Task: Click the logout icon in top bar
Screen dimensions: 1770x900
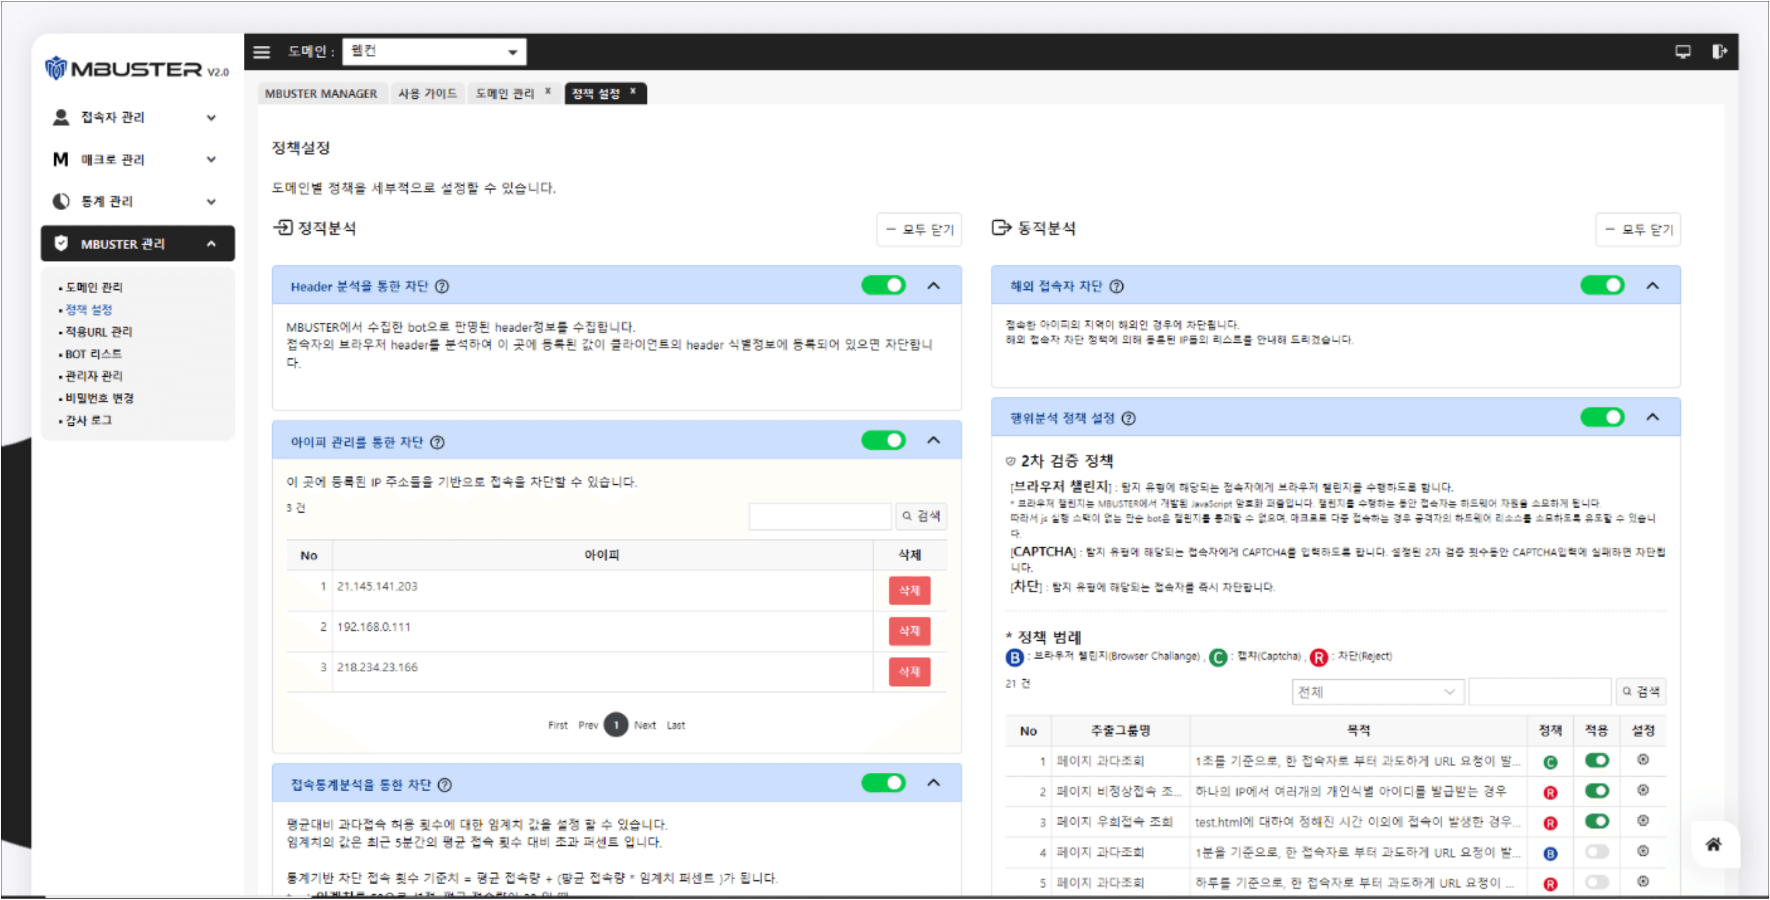Action: tap(1719, 51)
